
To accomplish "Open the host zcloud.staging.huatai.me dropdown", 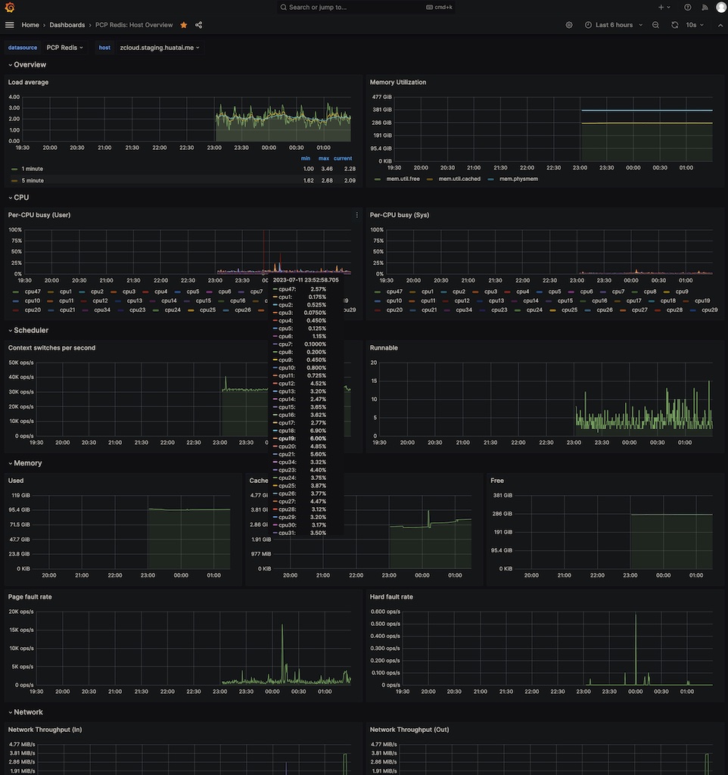I will (x=160, y=48).
